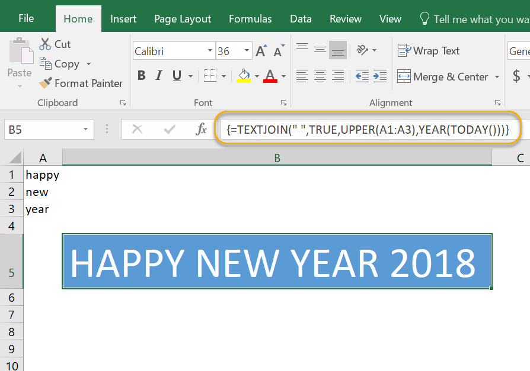
Task: Select Middle Align icon
Action: pyautogui.click(x=320, y=50)
